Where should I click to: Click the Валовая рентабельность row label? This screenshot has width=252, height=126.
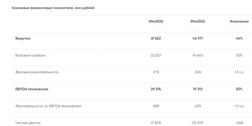(37, 72)
